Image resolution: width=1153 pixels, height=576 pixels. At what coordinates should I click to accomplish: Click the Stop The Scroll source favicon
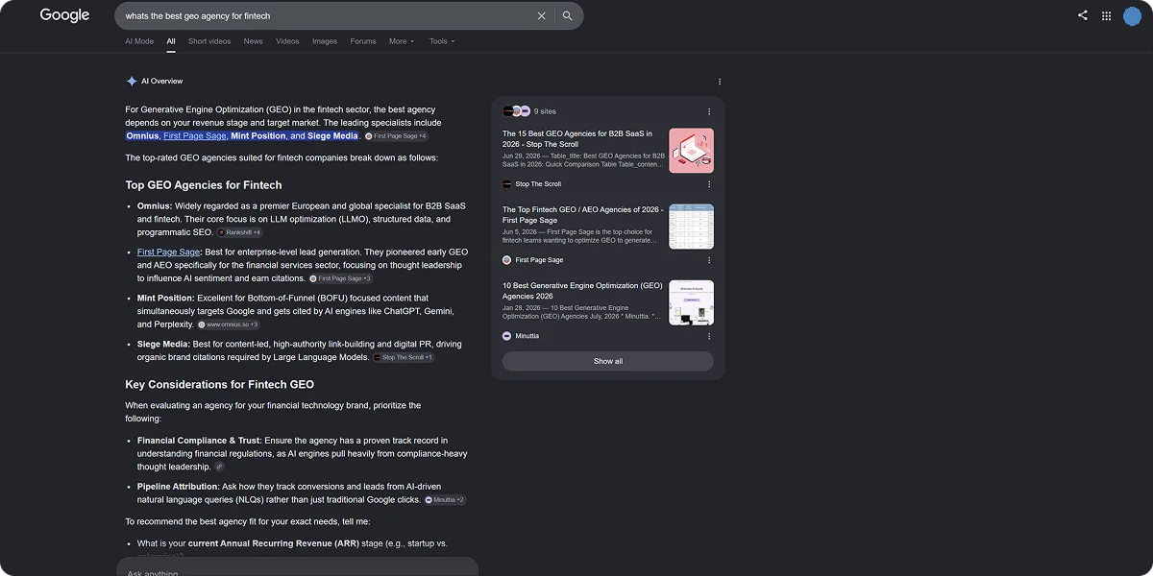[506, 184]
